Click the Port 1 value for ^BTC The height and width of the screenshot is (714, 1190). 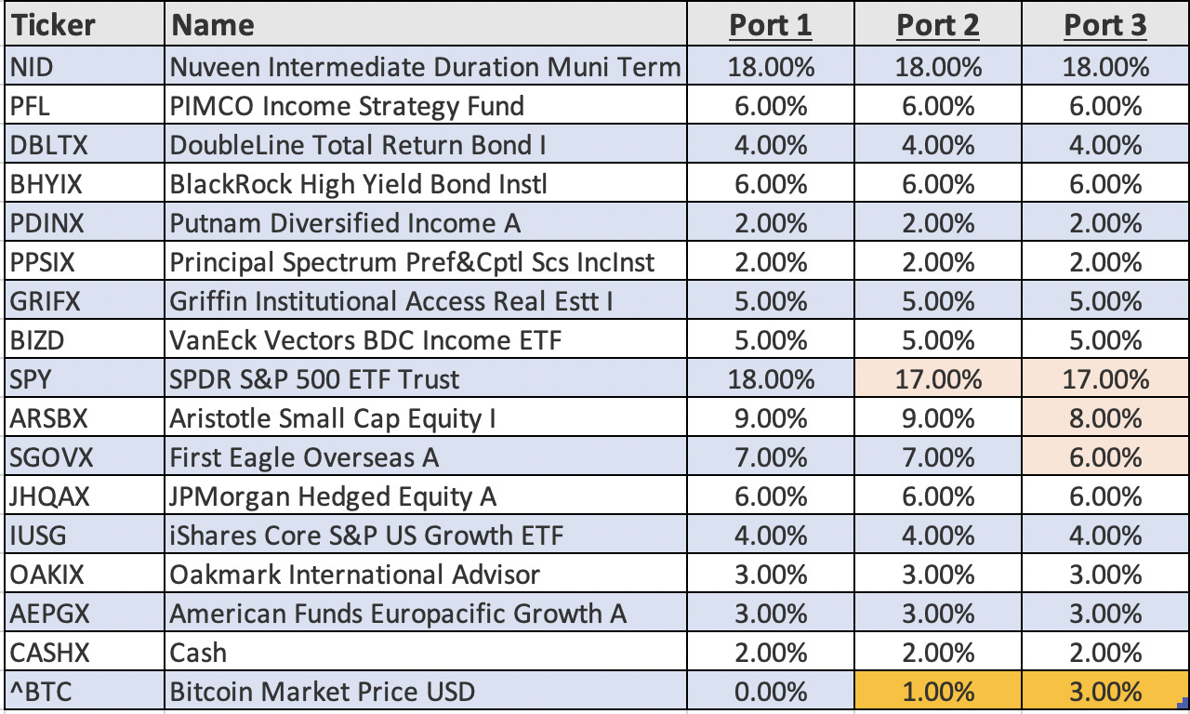click(770, 692)
